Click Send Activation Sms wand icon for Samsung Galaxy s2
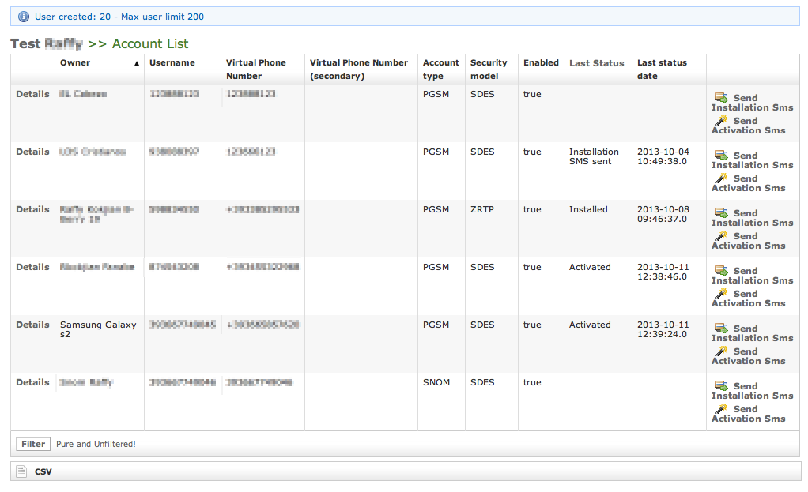The image size is (808, 492). tap(721, 351)
